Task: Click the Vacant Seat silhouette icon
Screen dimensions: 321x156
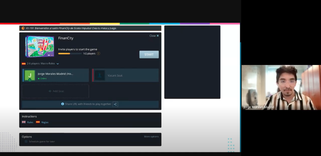Action: pyautogui.click(x=100, y=75)
